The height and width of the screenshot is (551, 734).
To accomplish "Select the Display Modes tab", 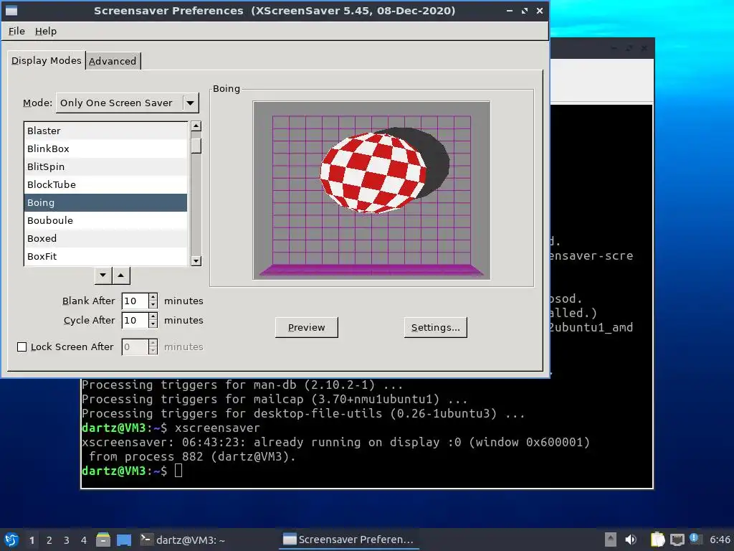I will pyautogui.click(x=46, y=60).
